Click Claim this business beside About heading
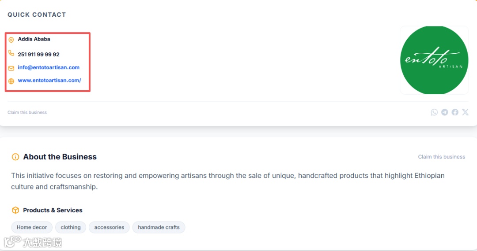477x251 pixels. coord(441,157)
